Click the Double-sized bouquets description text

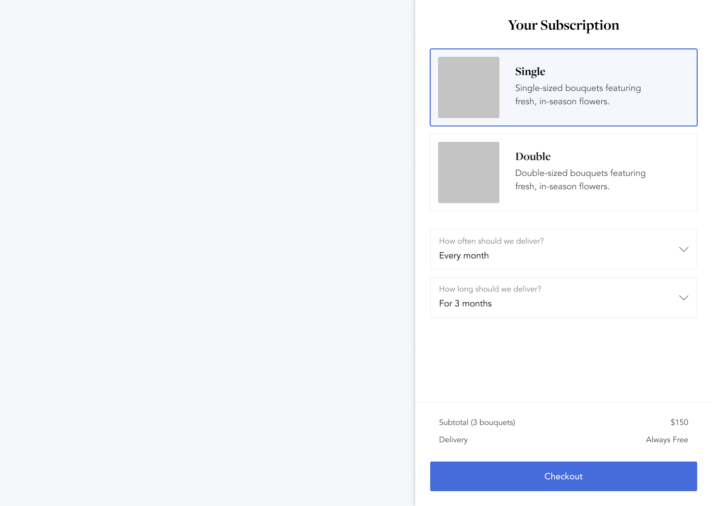click(580, 179)
